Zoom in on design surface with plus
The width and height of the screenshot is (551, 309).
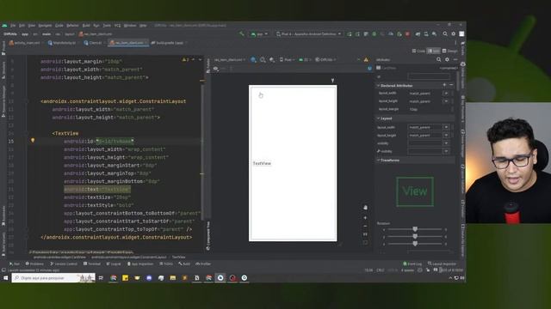click(365, 218)
